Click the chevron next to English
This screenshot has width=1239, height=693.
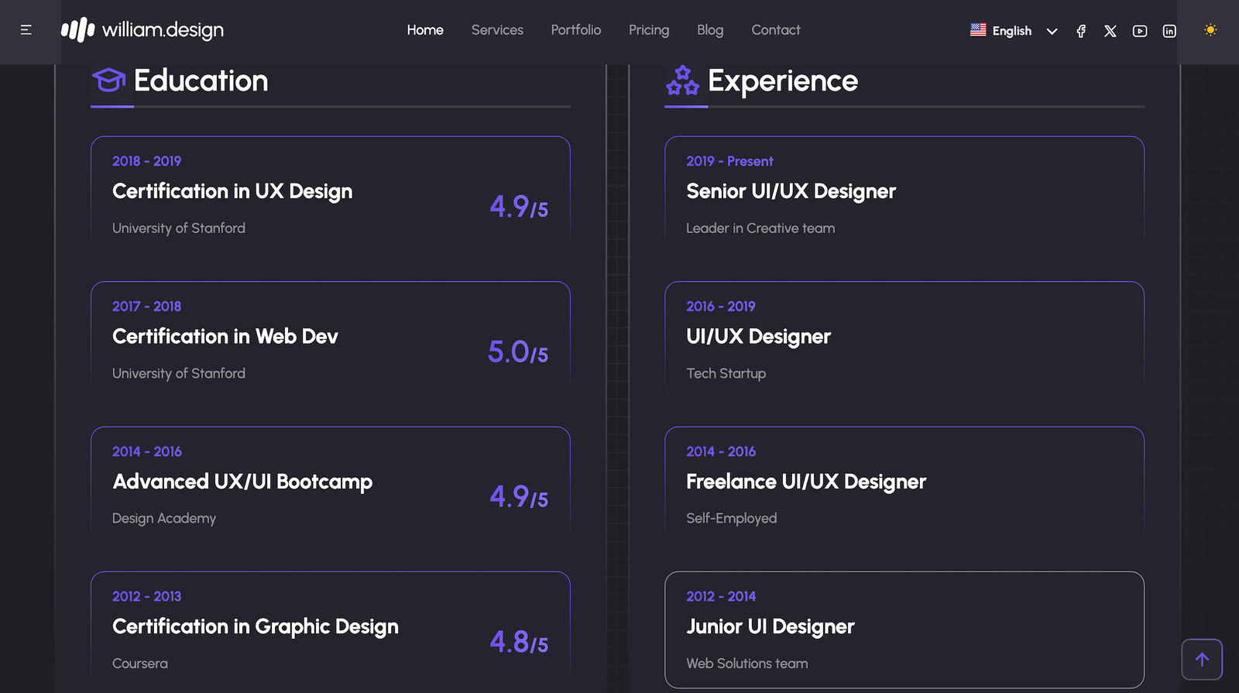pos(1052,32)
